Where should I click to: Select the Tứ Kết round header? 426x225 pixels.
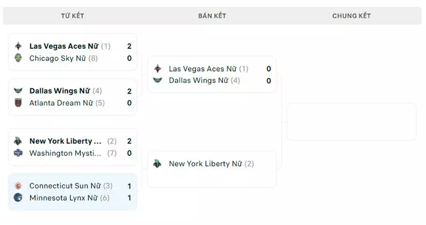click(72, 16)
